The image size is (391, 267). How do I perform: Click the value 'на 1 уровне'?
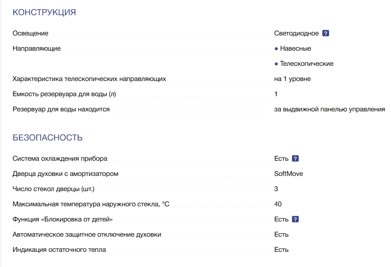[x=292, y=79]
